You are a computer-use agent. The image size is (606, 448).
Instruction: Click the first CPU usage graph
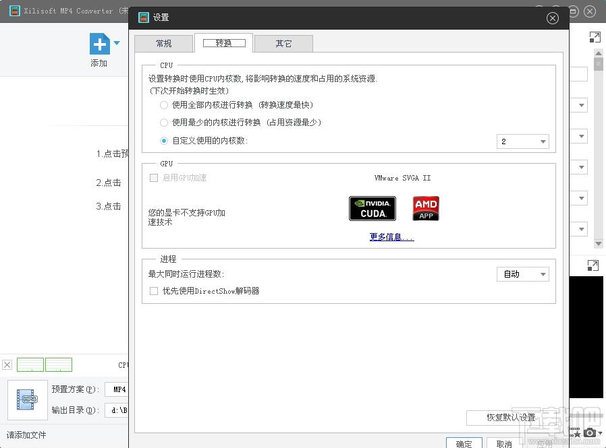(x=30, y=364)
